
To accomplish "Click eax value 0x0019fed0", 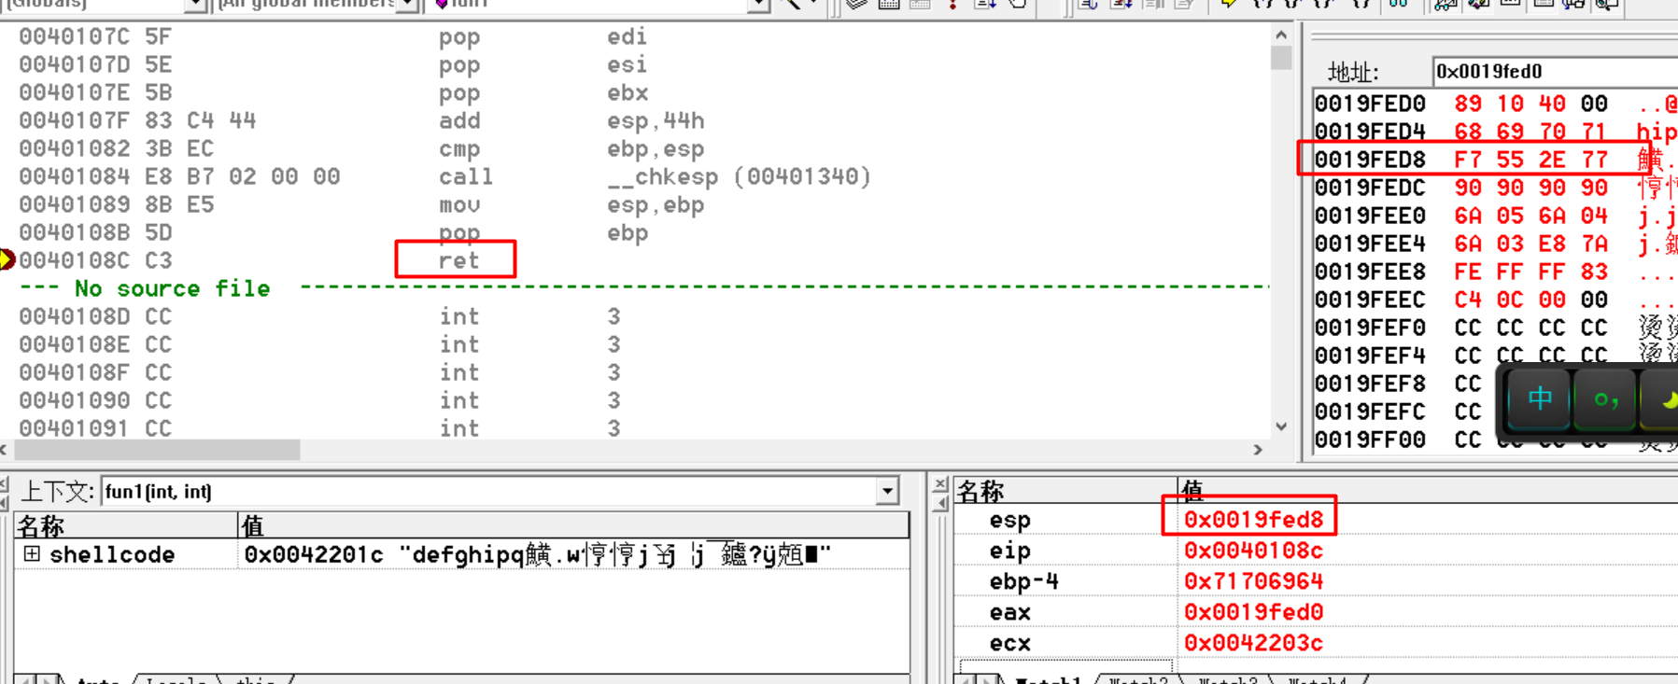I will point(1253,612).
